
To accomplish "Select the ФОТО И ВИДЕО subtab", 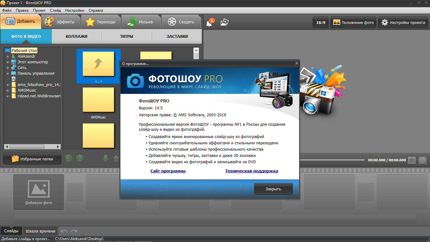I will (x=26, y=36).
